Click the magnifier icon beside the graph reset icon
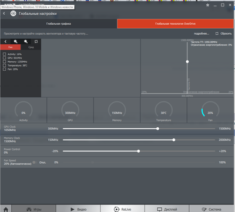235x212 pixels. [26, 41]
